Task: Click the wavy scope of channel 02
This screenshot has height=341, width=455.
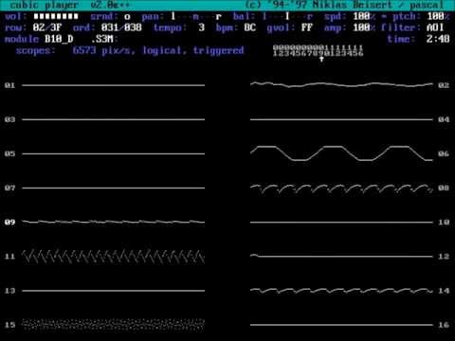Action: point(341,84)
